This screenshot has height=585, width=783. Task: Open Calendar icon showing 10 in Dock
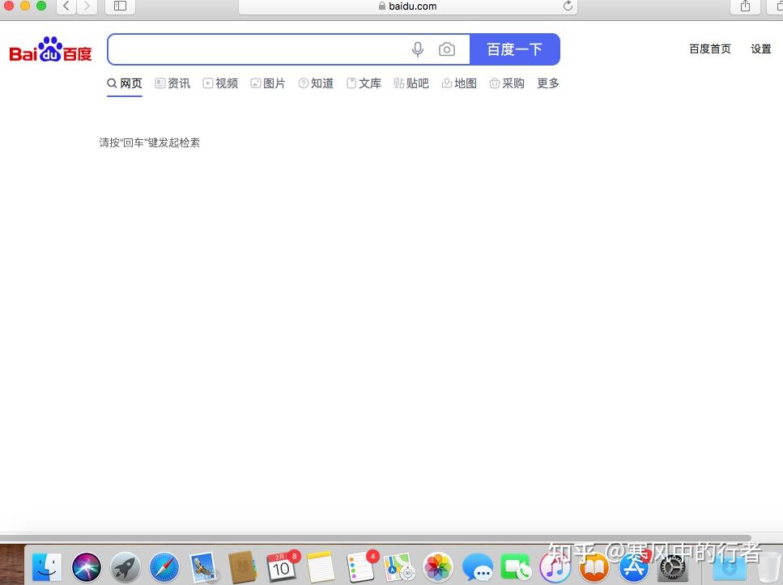(282, 567)
